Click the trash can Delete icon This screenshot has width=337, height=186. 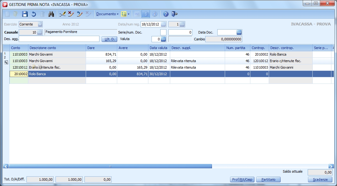pyautogui.click(x=42, y=14)
